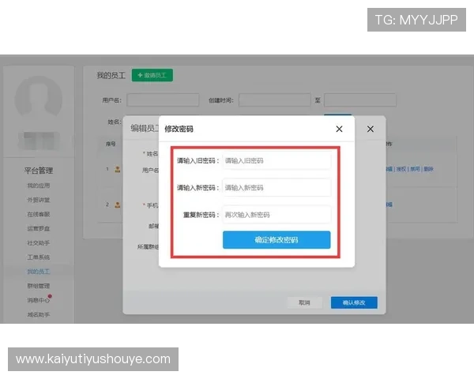Open 外贸讲堂 in the sidebar

point(39,200)
